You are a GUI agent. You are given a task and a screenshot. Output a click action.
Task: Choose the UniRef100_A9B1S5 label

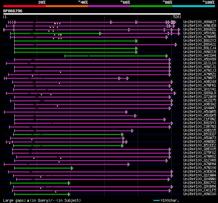pos(200,131)
